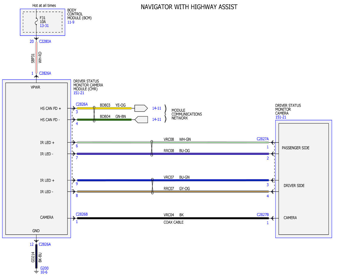
Task: Follow the 14-11 link beside YE-OG wire
Action: tap(157, 108)
